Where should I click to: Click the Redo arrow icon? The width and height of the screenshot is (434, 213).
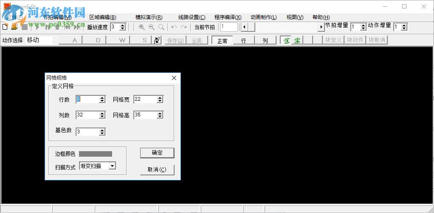(184, 27)
